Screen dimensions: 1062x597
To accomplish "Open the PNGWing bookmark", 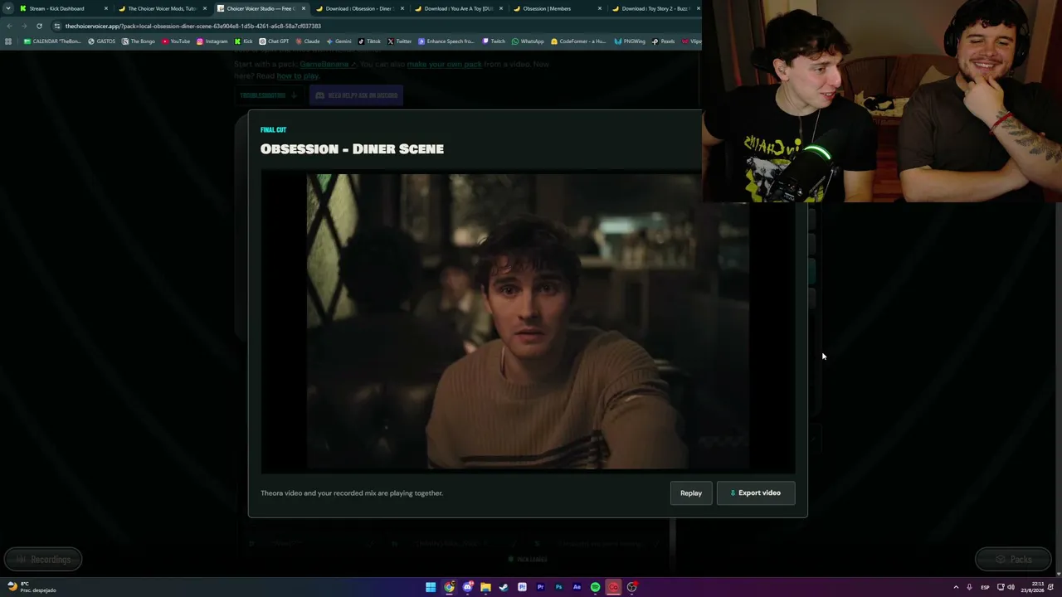I will pyautogui.click(x=630, y=41).
